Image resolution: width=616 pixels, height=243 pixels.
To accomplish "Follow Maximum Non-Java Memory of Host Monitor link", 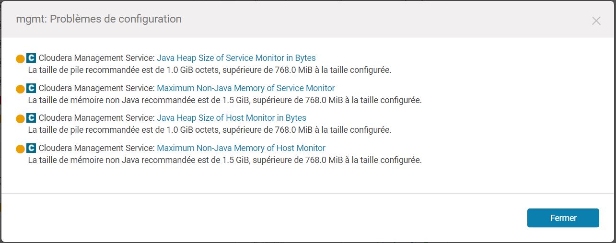I will coord(241,148).
